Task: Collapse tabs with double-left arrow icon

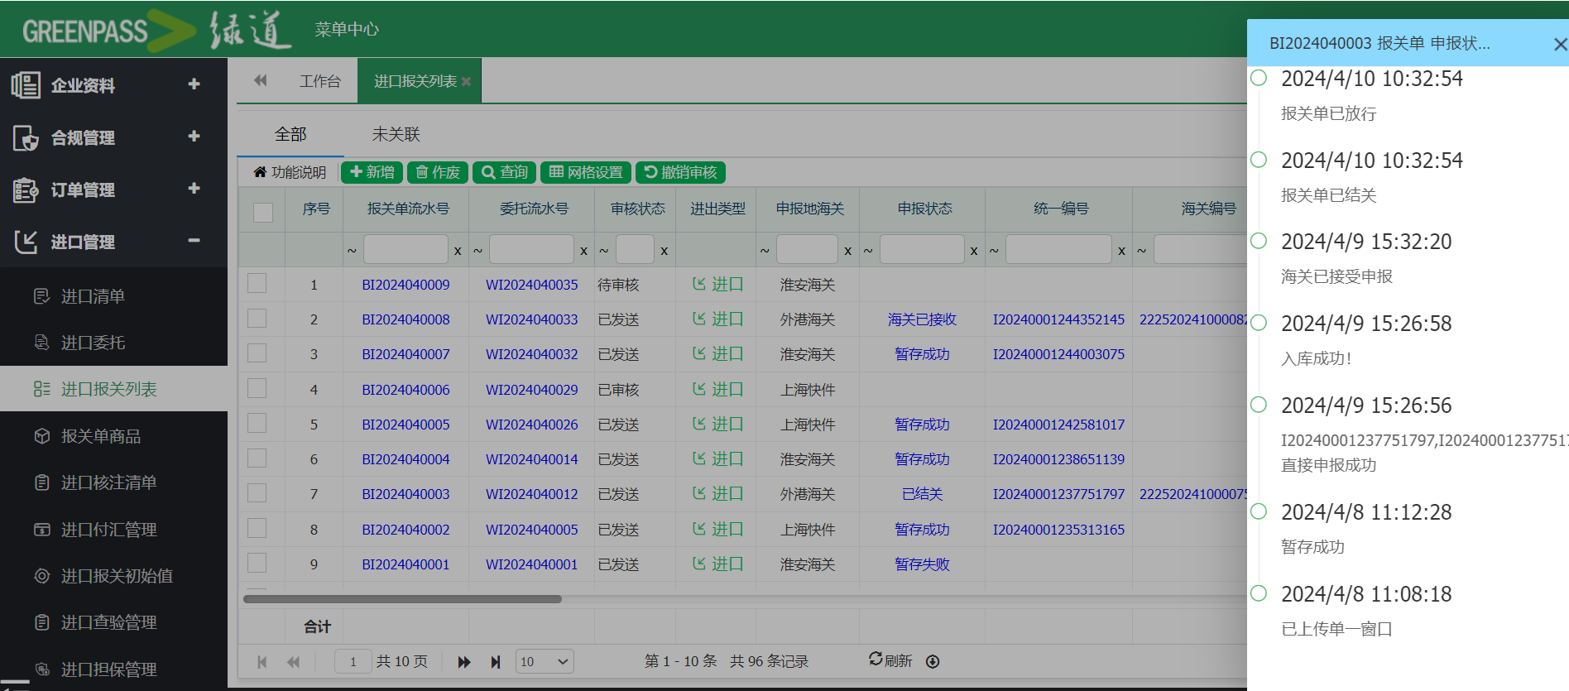Action: coord(261,80)
